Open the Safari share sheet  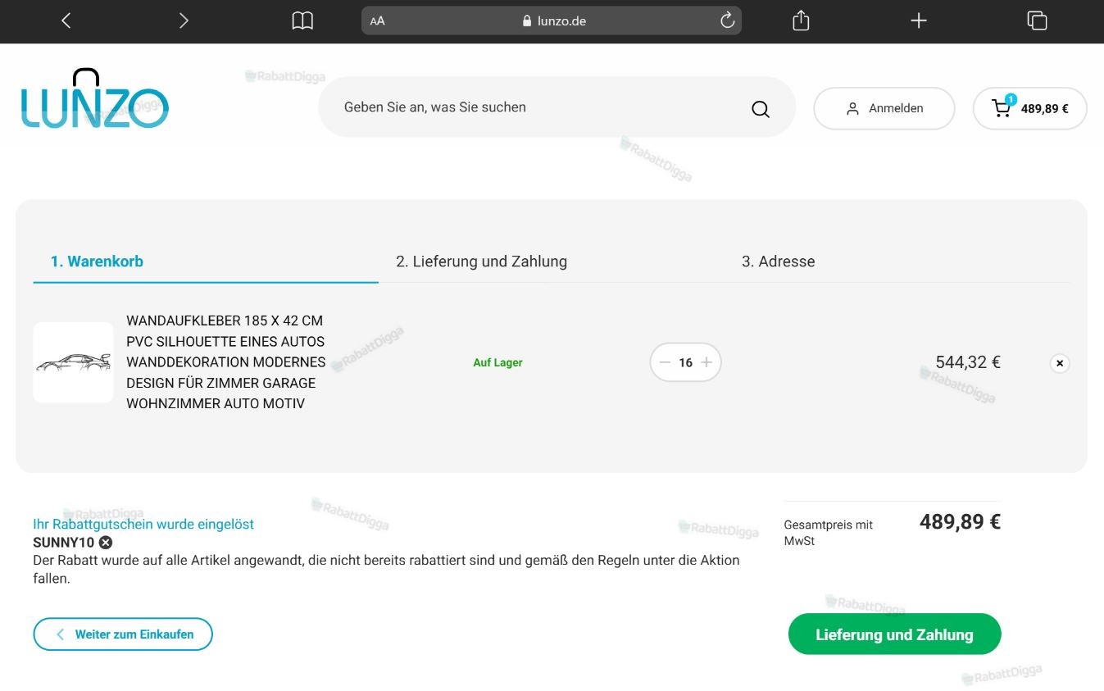pyautogui.click(x=801, y=20)
